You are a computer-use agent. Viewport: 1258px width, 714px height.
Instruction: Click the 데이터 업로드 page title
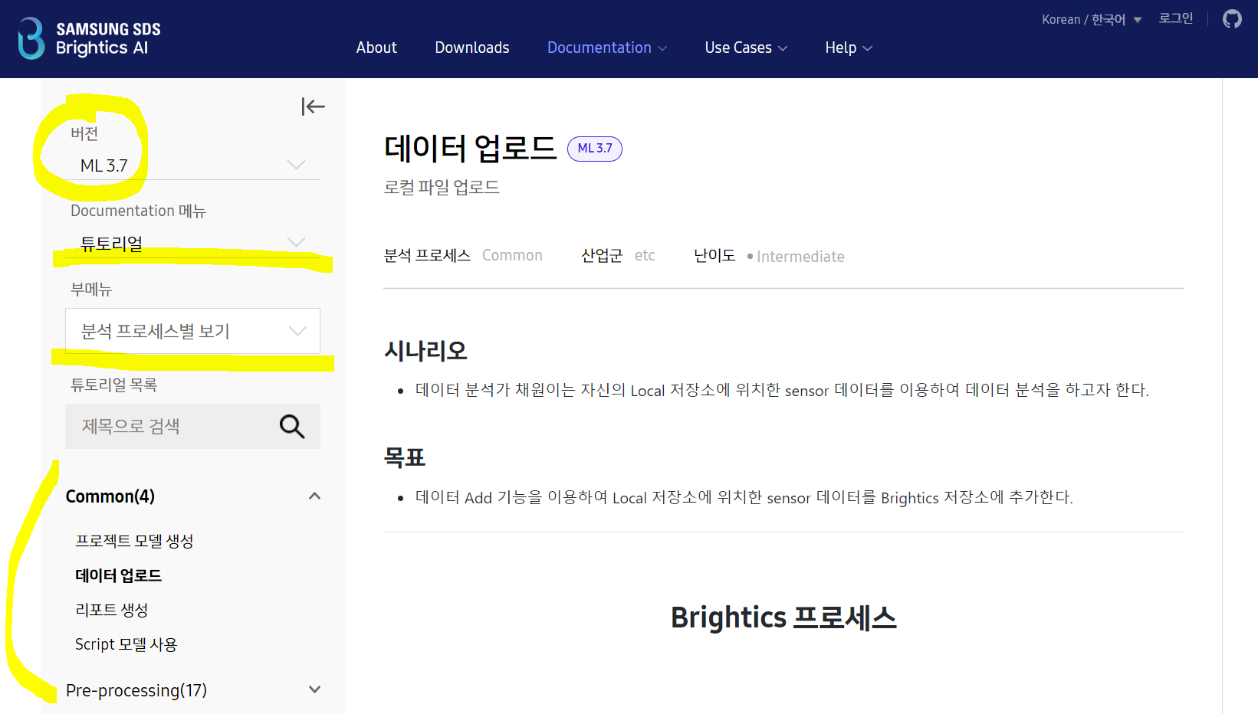point(470,148)
